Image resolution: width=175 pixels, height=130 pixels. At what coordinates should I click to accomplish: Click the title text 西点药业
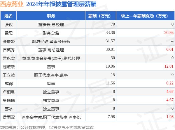point(12,4)
